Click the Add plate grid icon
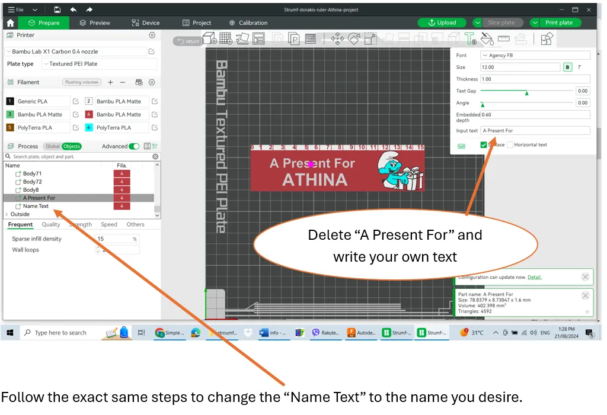The width and height of the screenshot is (607, 415). pyautogui.click(x=226, y=38)
